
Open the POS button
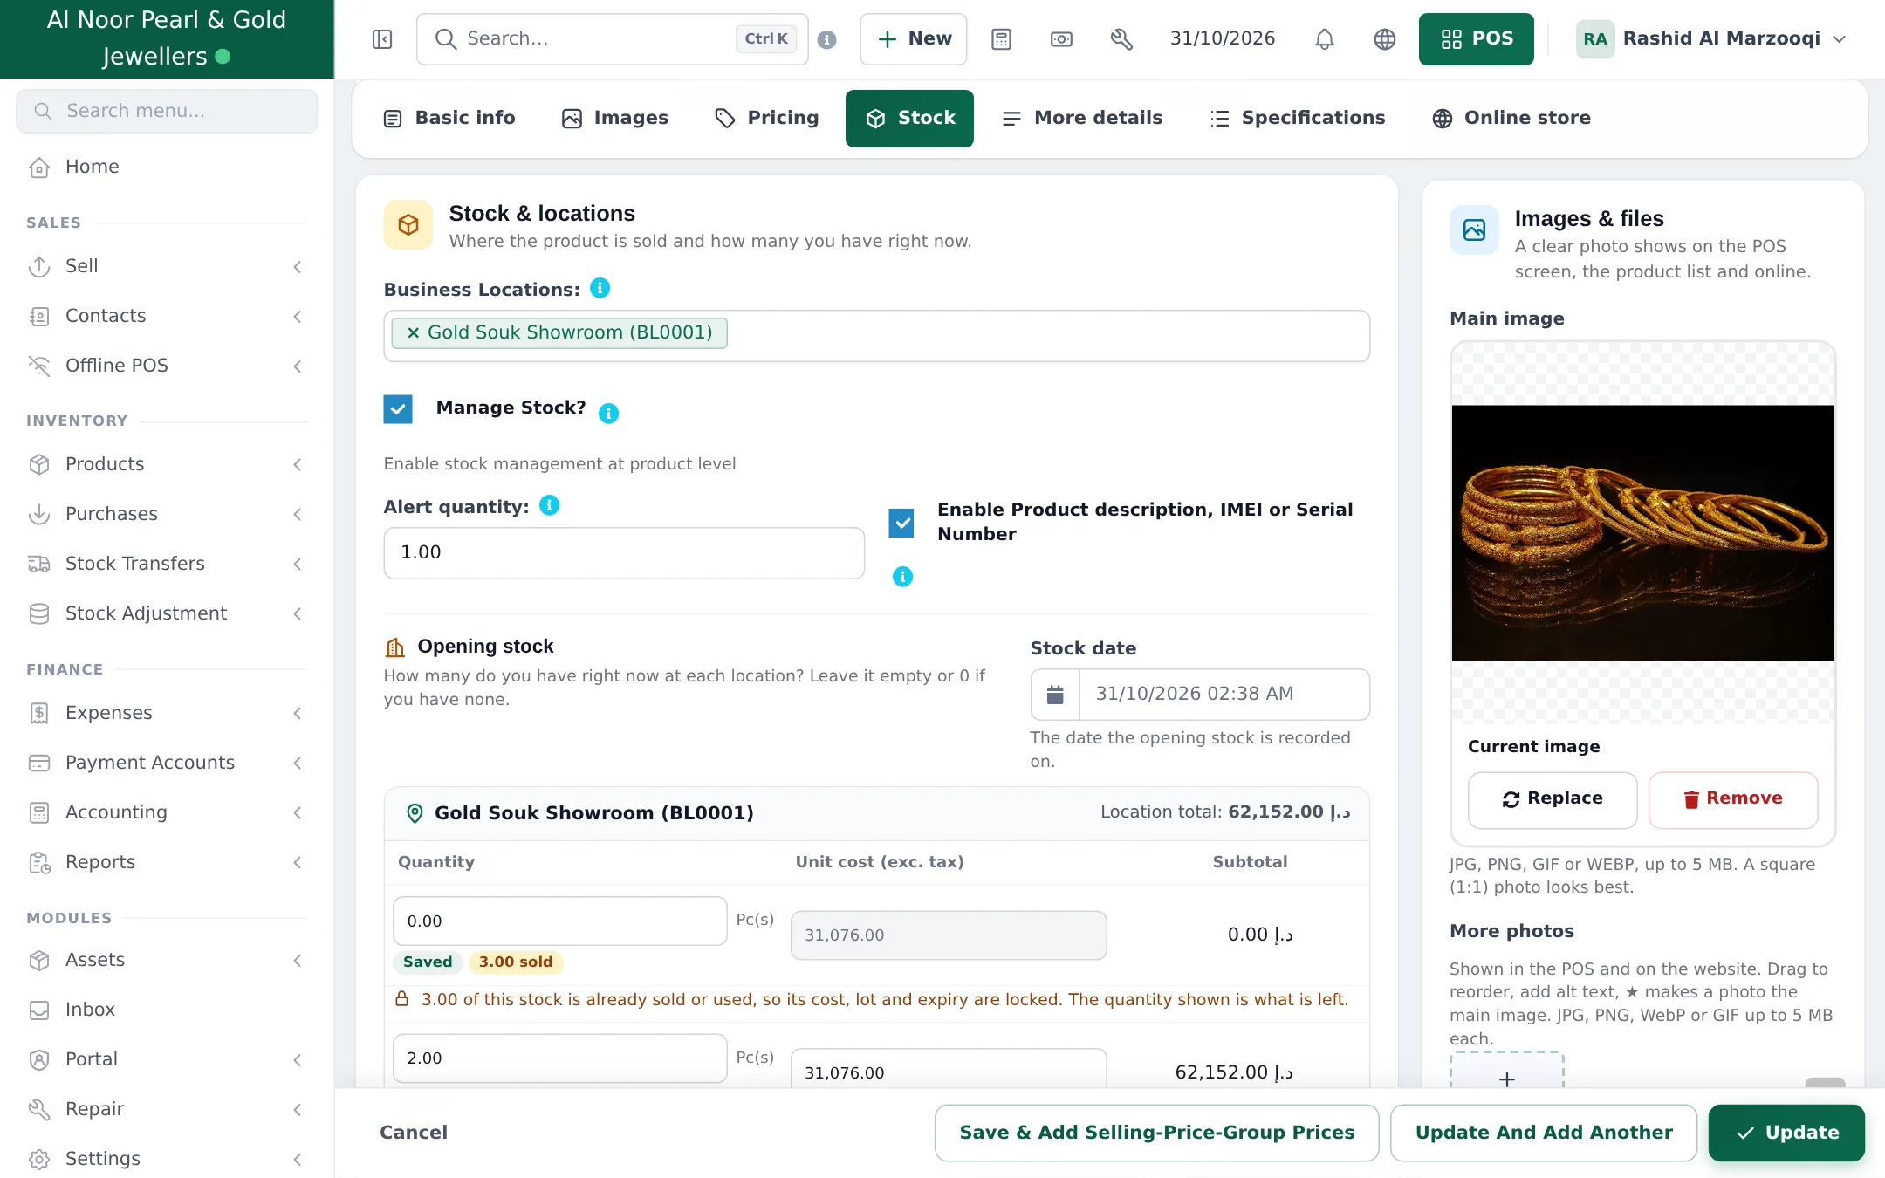[x=1477, y=39]
